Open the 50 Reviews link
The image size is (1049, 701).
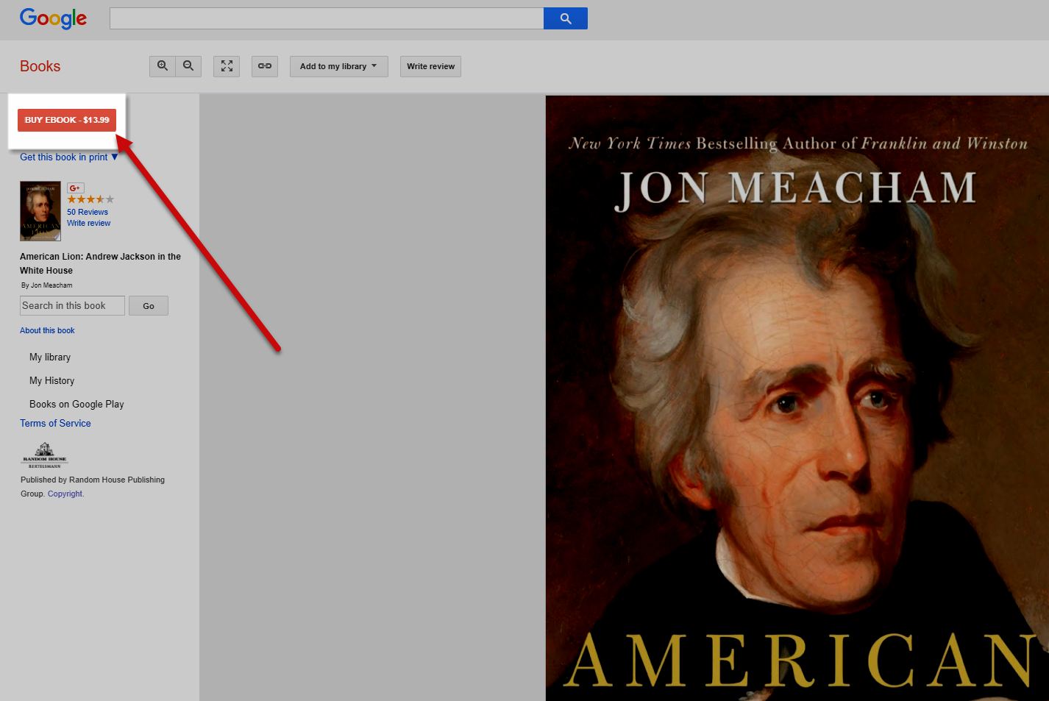coord(88,212)
